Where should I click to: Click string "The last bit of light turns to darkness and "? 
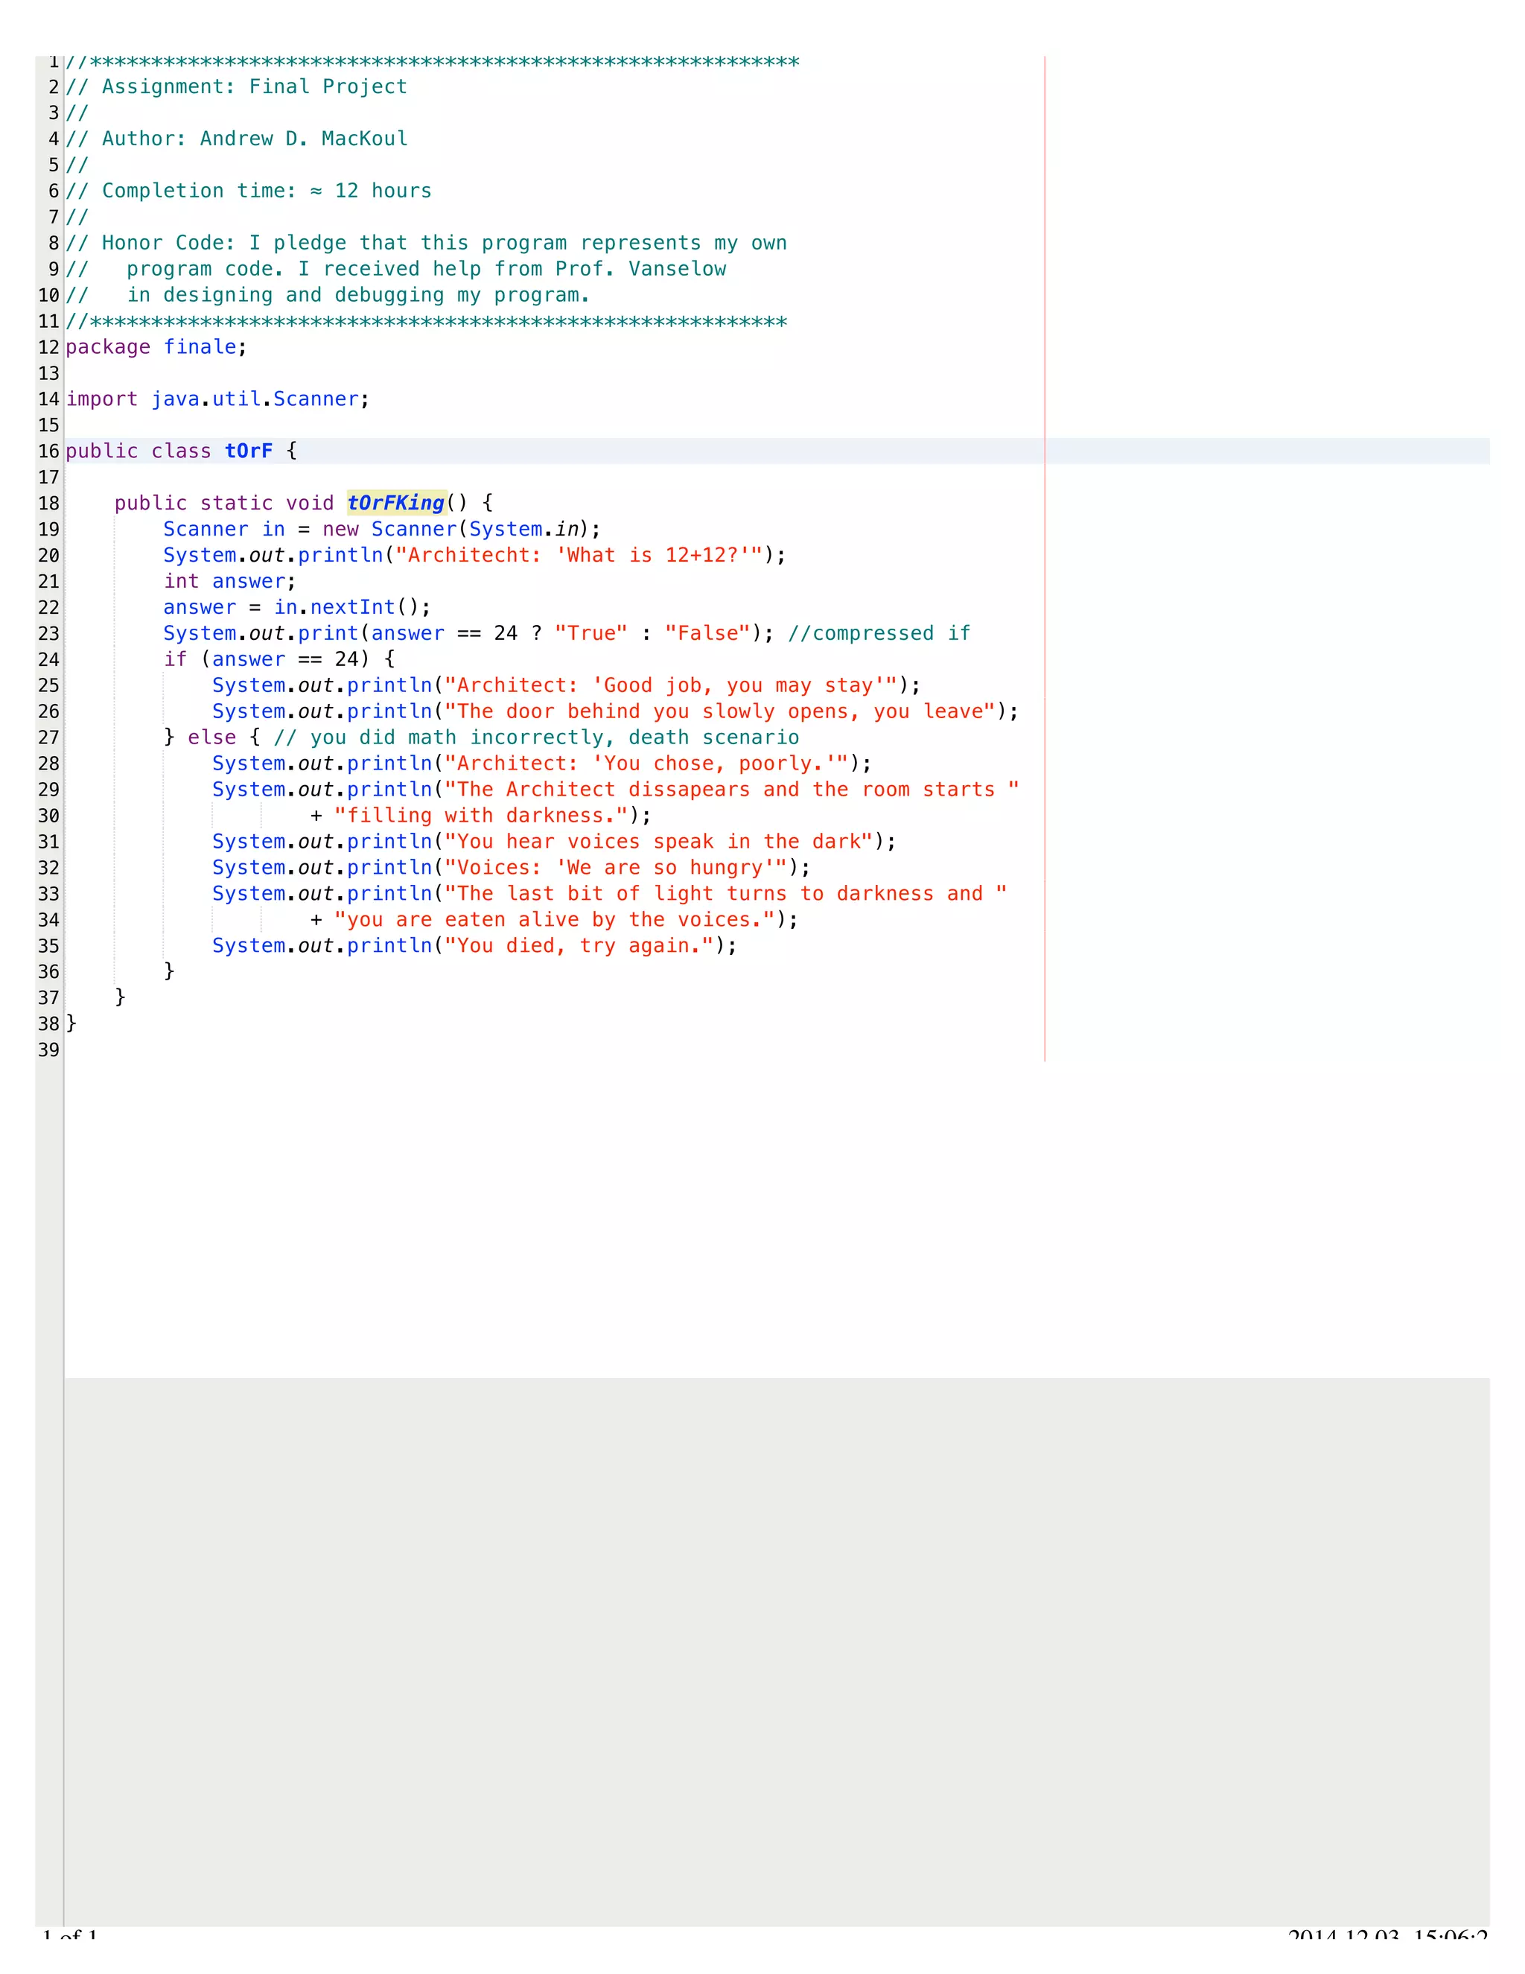(726, 894)
